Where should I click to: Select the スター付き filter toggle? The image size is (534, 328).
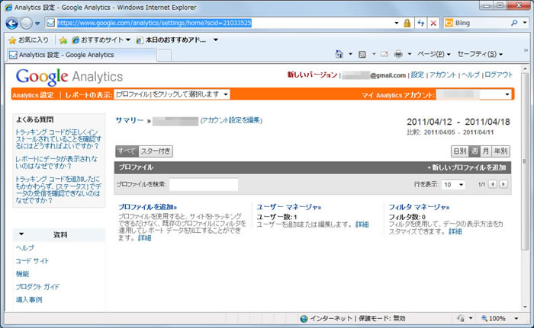(156, 151)
